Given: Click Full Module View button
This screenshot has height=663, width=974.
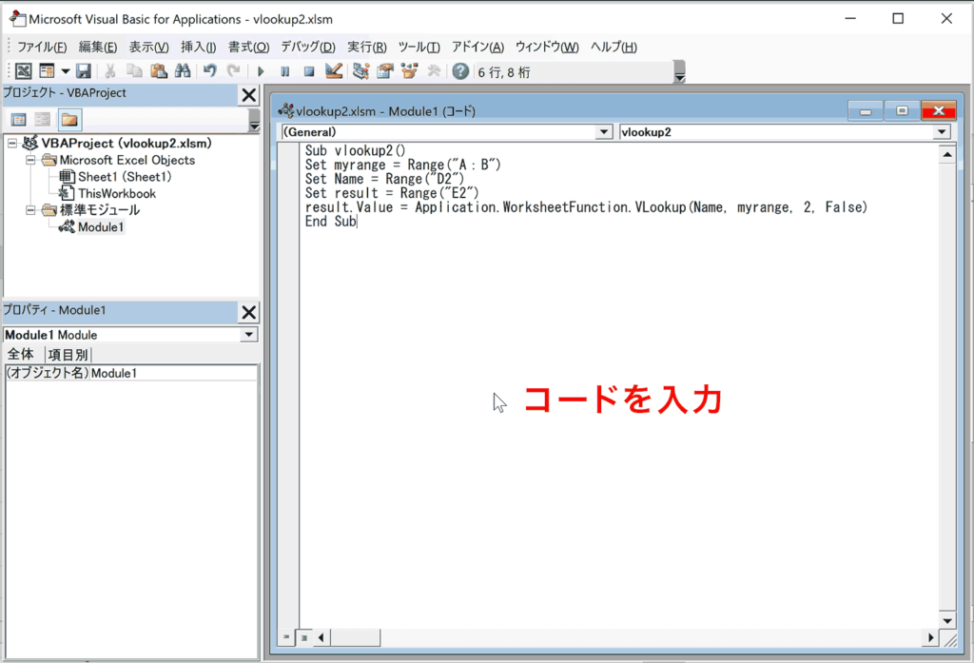Looking at the screenshot, I should (303, 637).
